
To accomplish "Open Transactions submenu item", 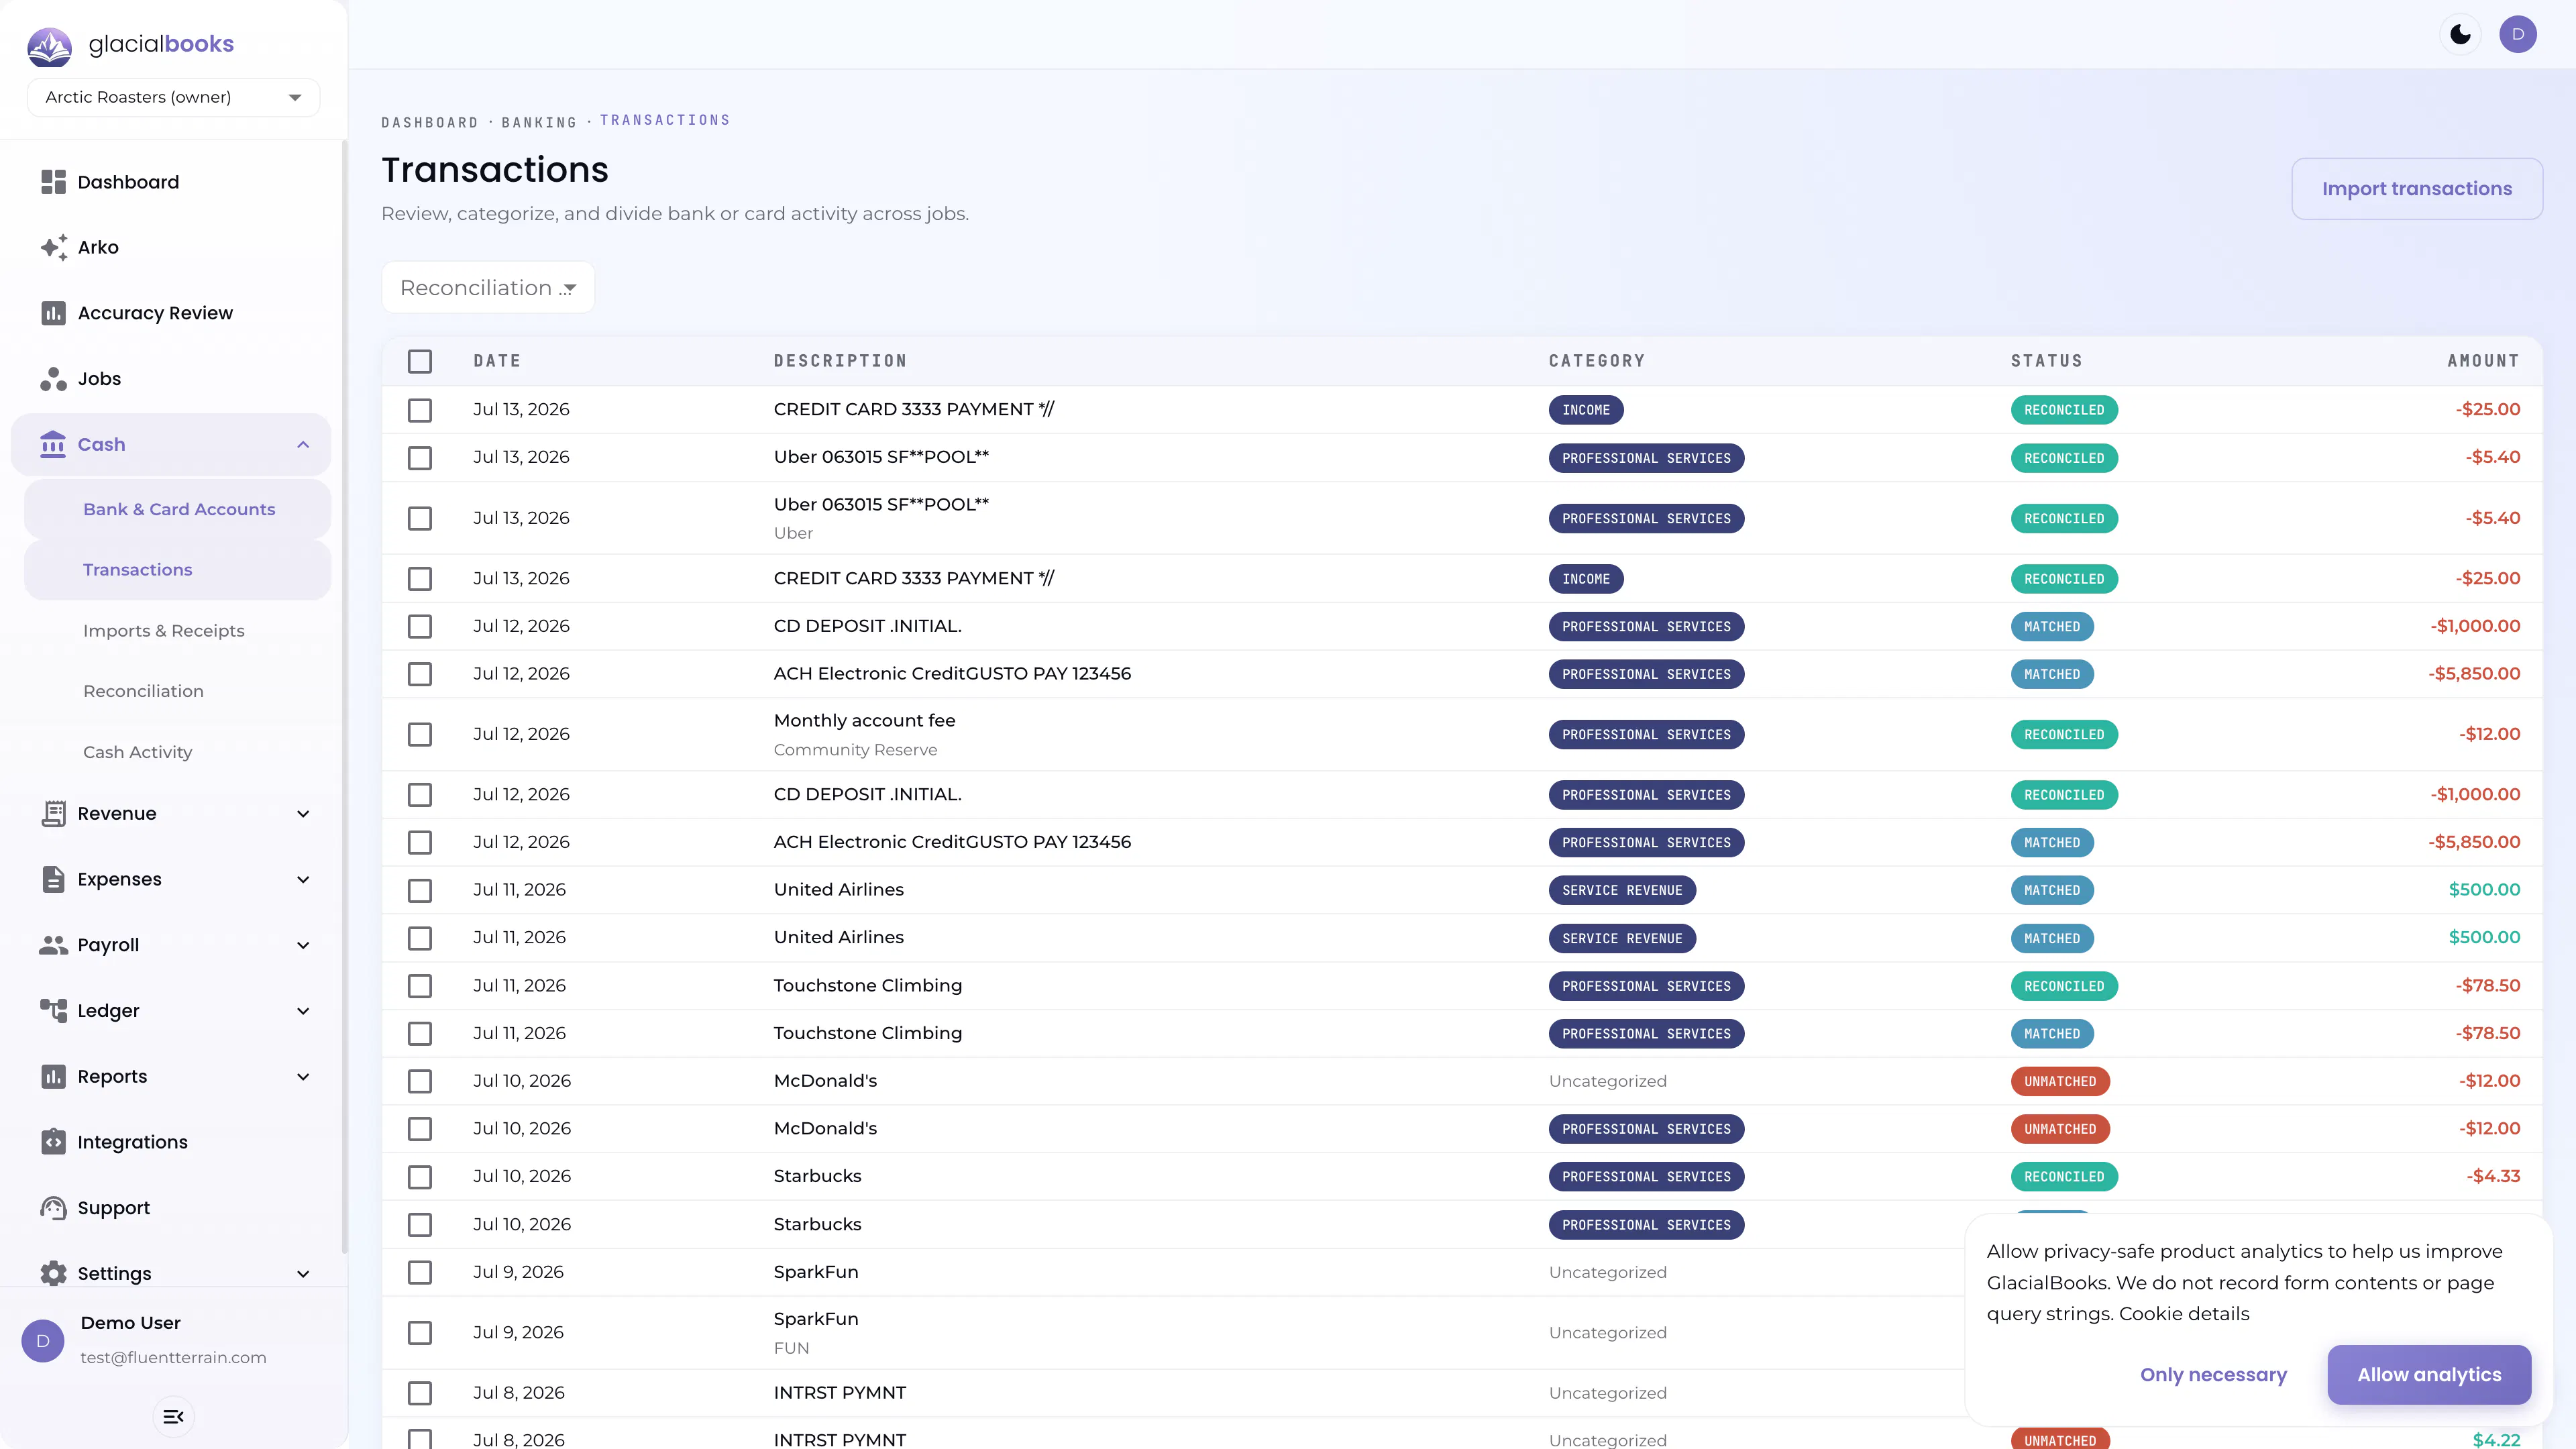I will click(x=178, y=570).
